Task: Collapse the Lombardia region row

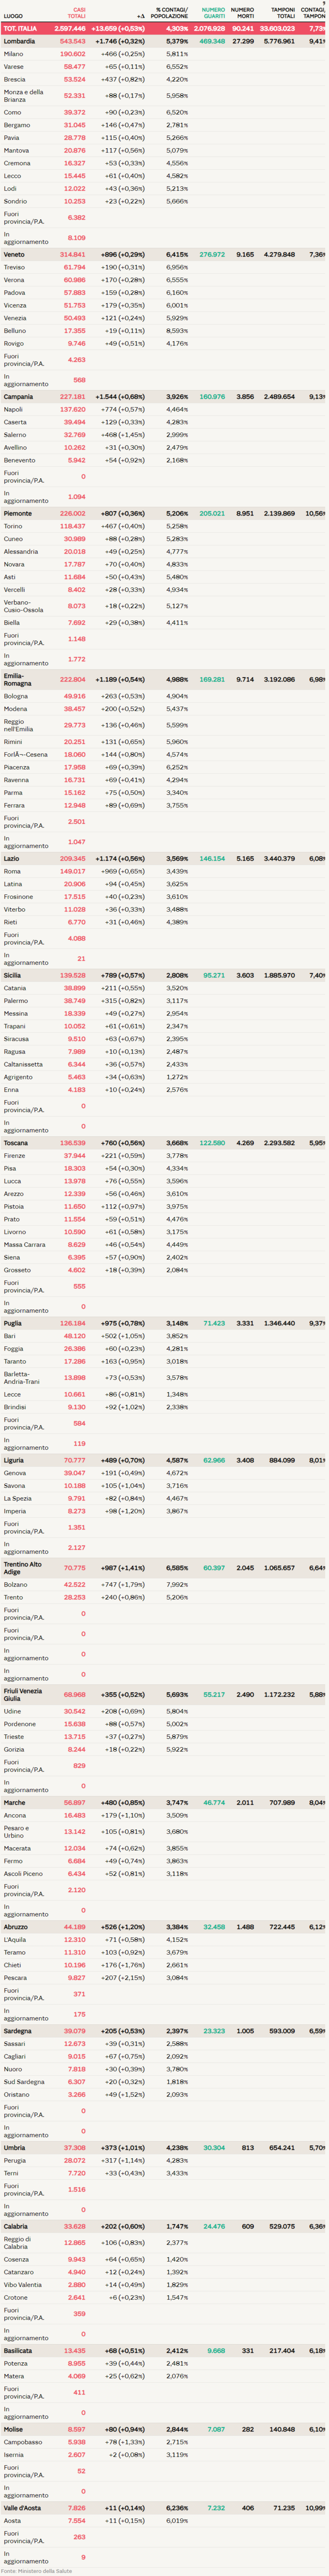Action: pyautogui.click(x=19, y=41)
